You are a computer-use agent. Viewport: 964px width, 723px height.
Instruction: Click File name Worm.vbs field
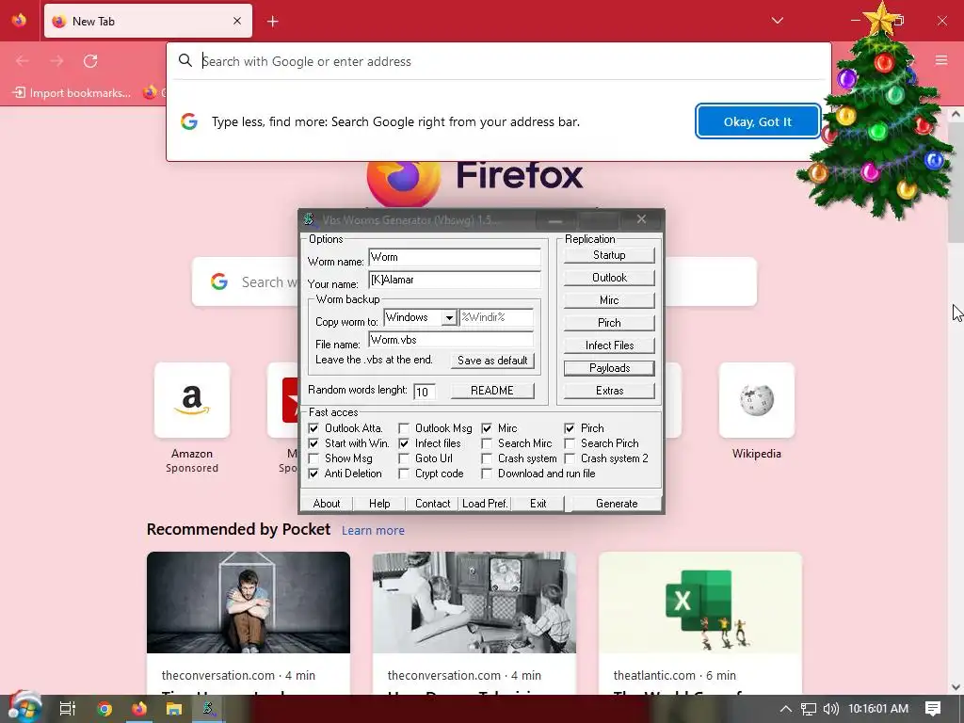tap(451, 340)
